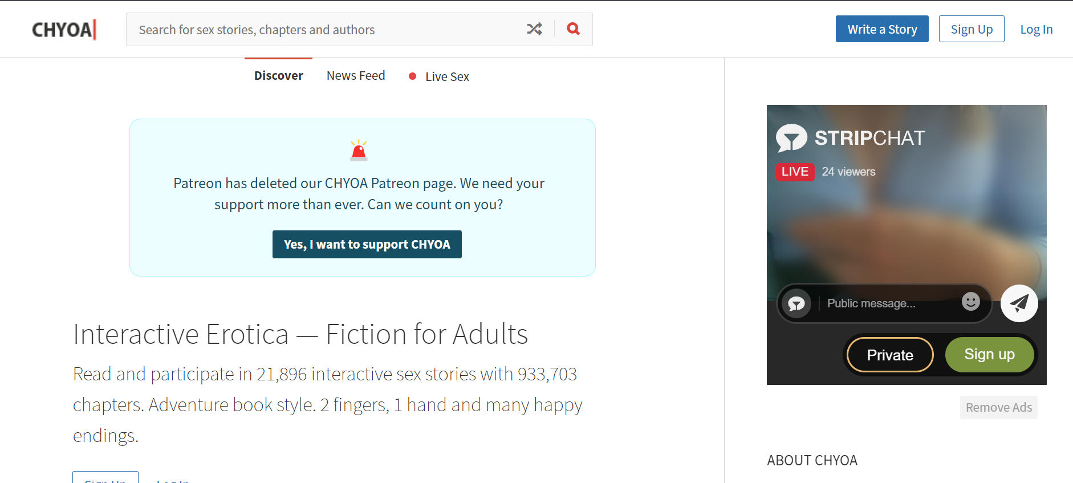The height and width of the screenshot is (483, 1073).
Task: Click the Remove Ads button
Action: (x=999, y=408)
